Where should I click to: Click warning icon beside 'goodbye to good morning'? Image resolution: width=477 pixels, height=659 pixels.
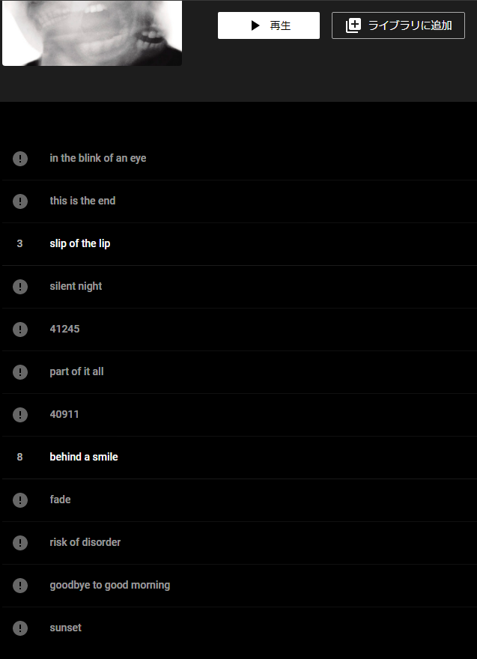(x=20, y=586)
